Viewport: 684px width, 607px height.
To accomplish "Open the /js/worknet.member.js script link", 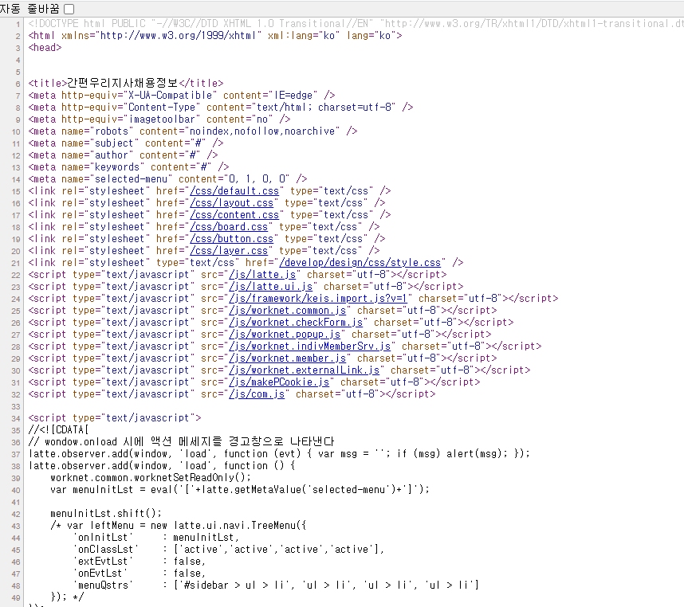I will 288,358.
